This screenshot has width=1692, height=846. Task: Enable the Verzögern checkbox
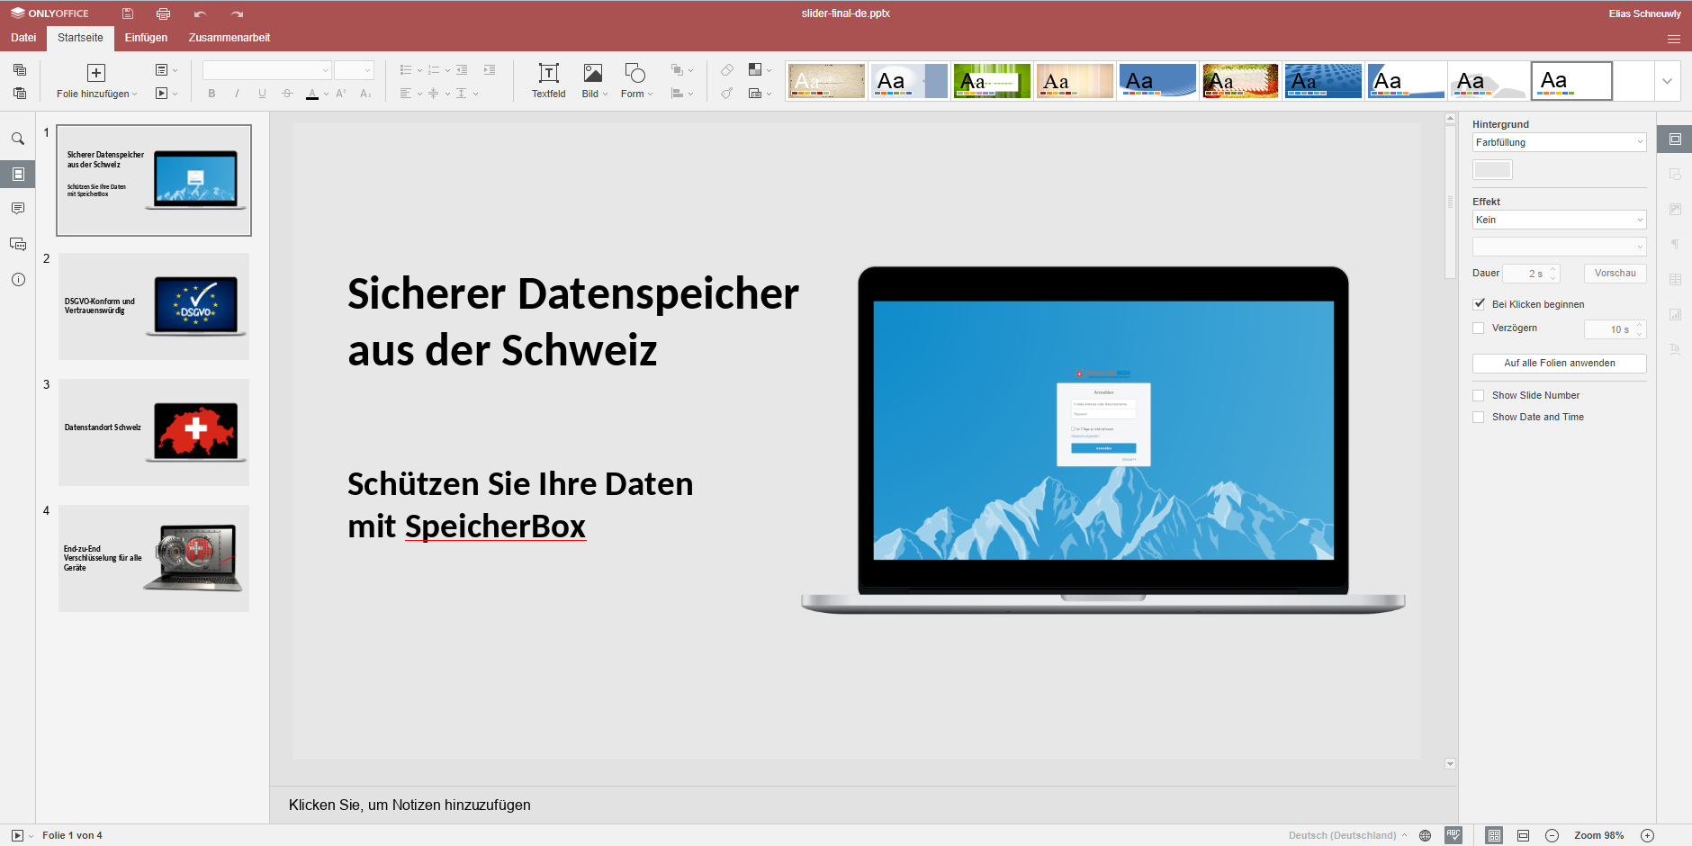[x=1479, y=328]
